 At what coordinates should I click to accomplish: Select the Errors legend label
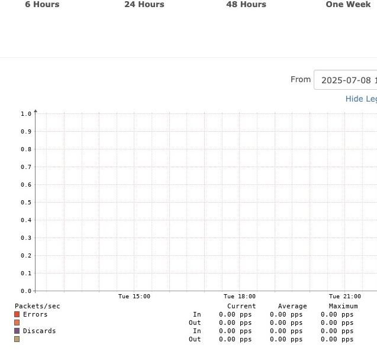(35, 315)
